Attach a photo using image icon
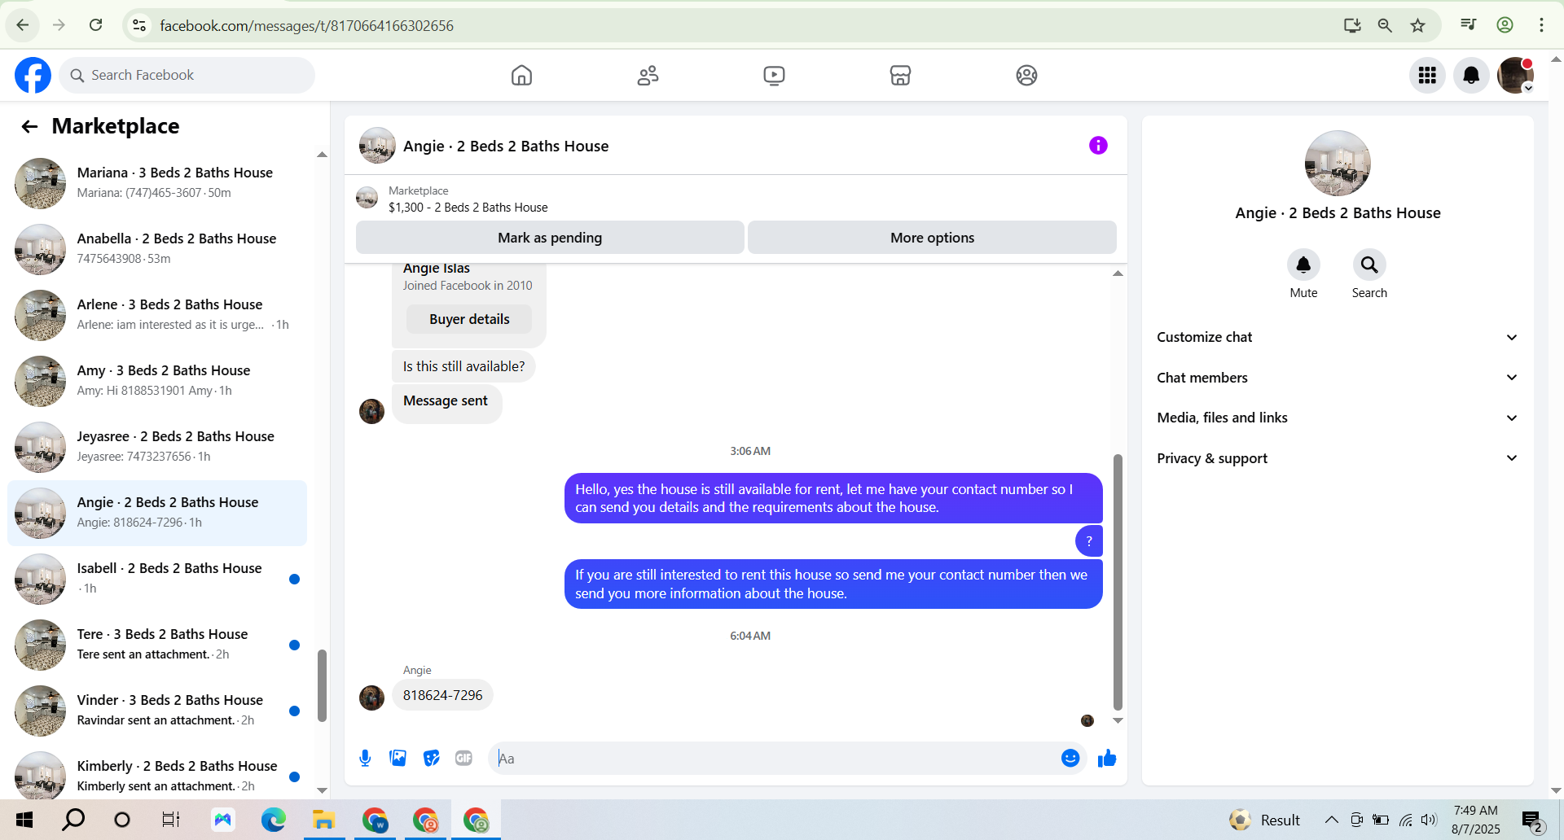Image resolution: width=1564 pixels, height=840 pixels. click(398, 759)
